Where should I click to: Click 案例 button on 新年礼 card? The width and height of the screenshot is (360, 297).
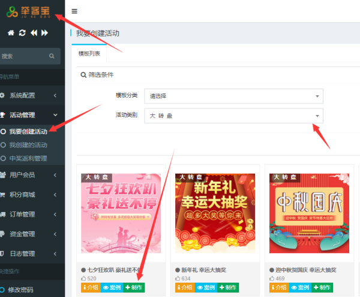[x=206, y=287]
